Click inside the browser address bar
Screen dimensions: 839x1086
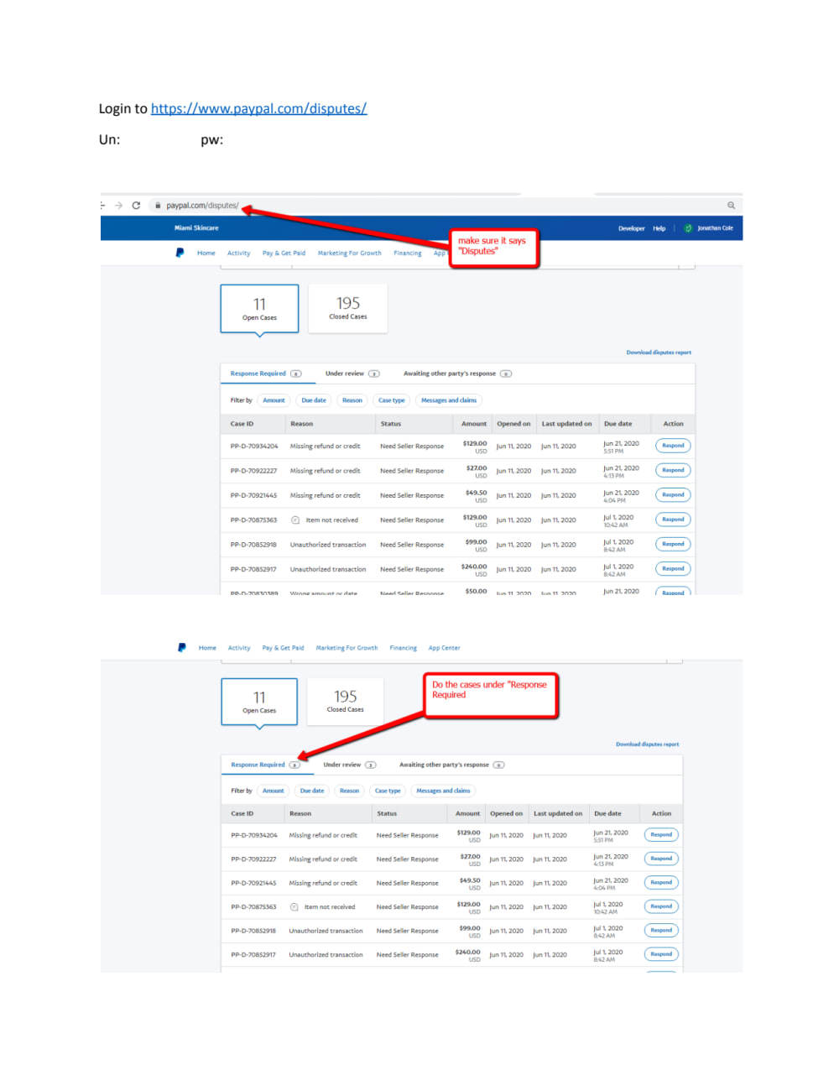(x=336, y=205)
